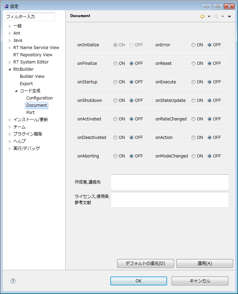Click the yellow back navigation arrow
The height and width of the screenshot is (294, 238).
pyautogui.click(x=202, y=16)
